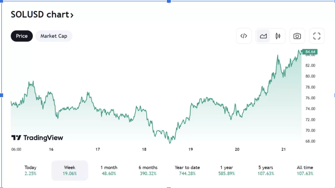Select the Today time range
The image size is (335, 188).
[x=30, y=170]
